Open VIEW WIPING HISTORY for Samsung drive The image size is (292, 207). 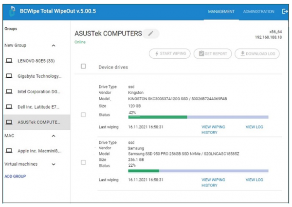click(x=213, y=182)
